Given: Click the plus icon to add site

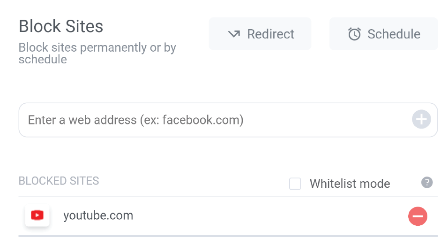Looking at the screenshot, I should click(421, 119).
